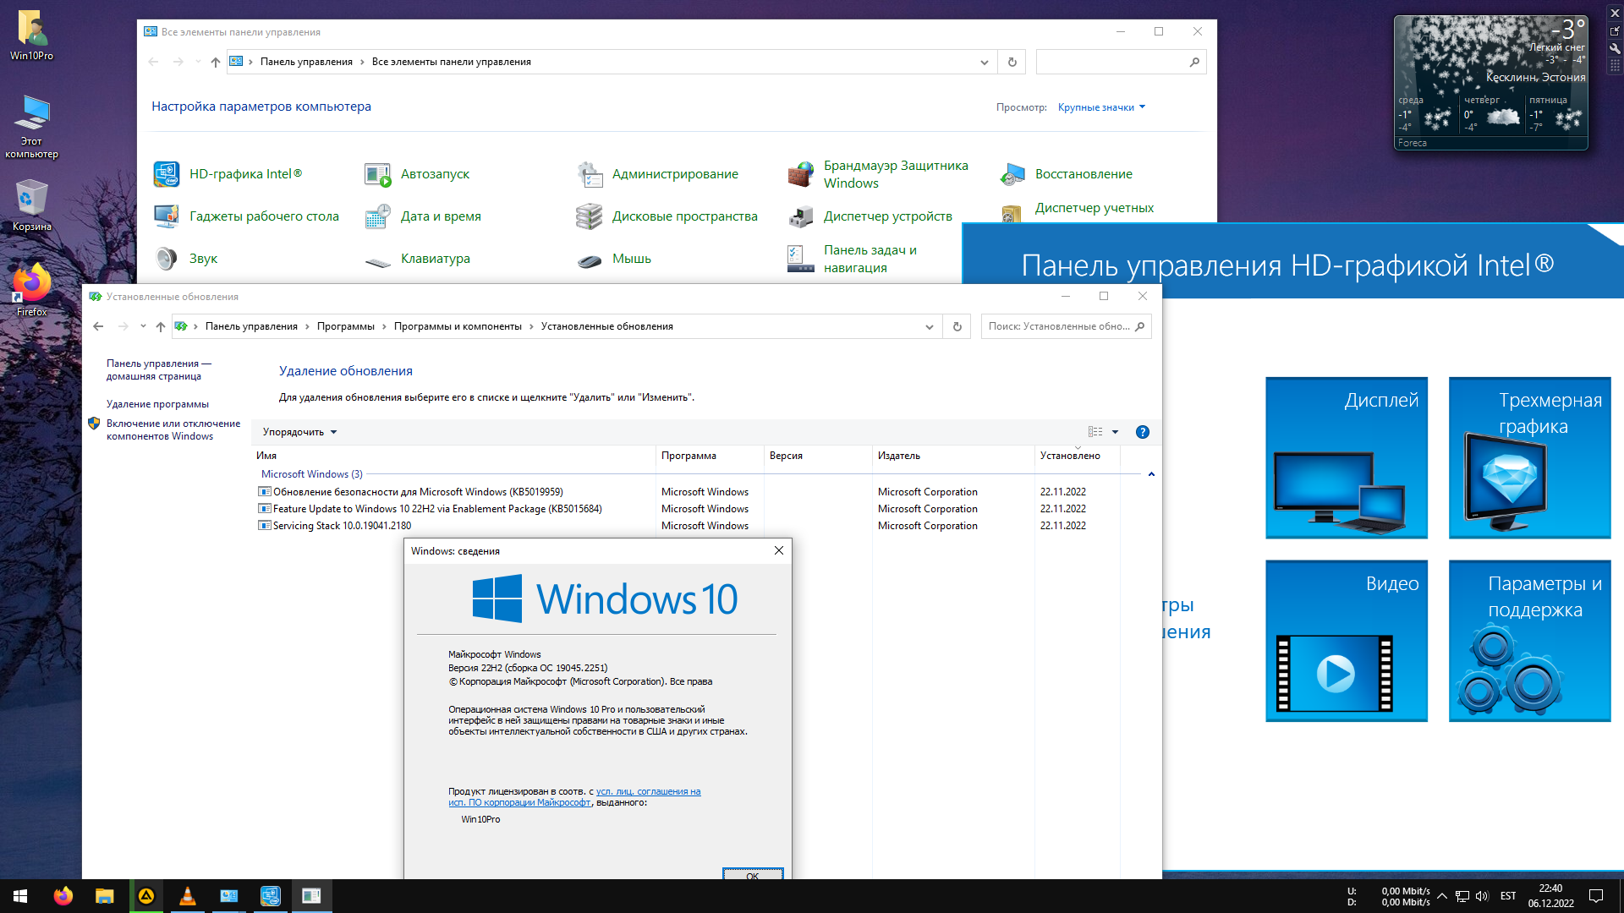Open Восстановление control panel item
The image size is (1624, 913).
tap(1066, 174)
